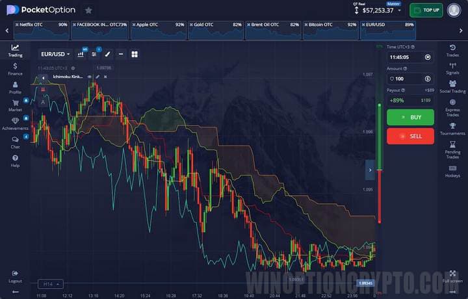Select the Brent Oil OTC tab

[x=273, y=30]
